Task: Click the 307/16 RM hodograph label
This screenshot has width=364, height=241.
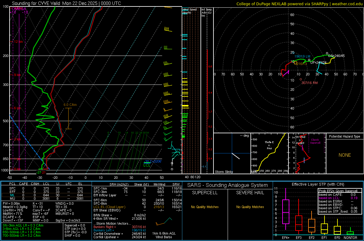Action: (309, 83)
